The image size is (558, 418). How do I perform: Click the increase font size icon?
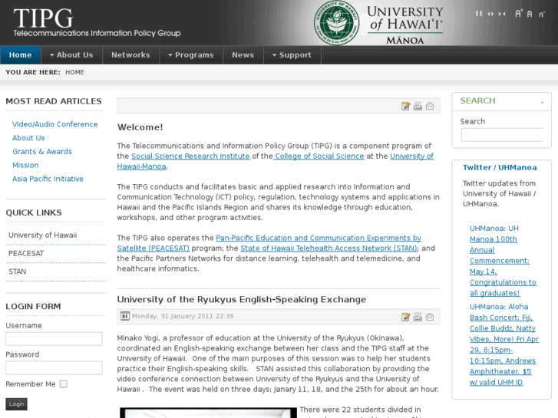[x=519, y=14]
